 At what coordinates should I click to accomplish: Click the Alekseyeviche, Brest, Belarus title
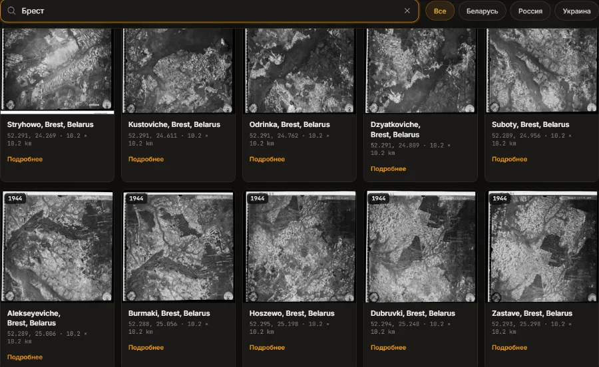[x=34, y=318]
